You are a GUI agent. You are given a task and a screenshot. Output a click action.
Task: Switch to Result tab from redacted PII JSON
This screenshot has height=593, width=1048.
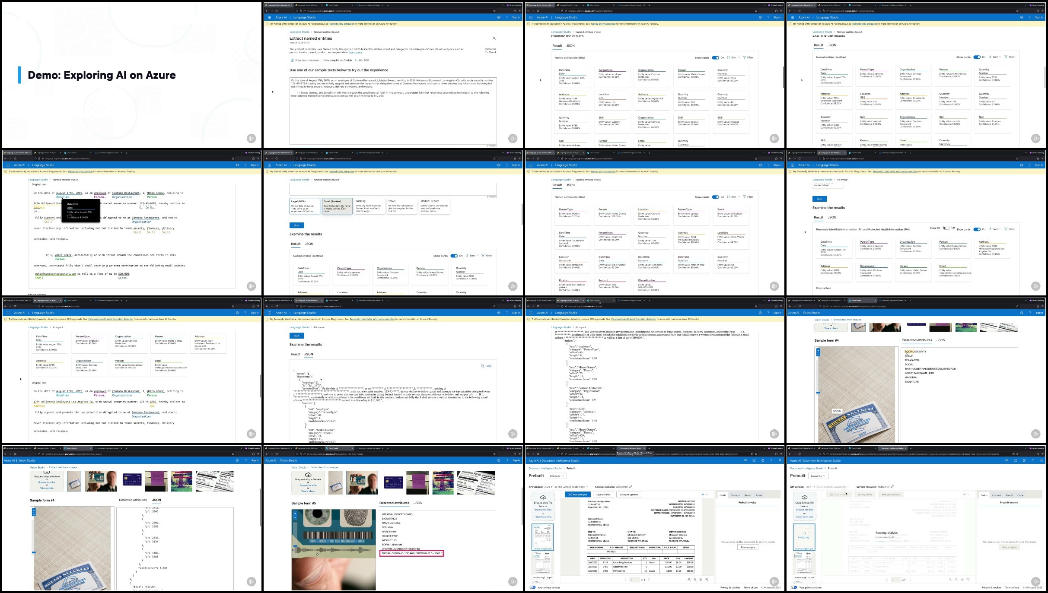pos(295,354)
